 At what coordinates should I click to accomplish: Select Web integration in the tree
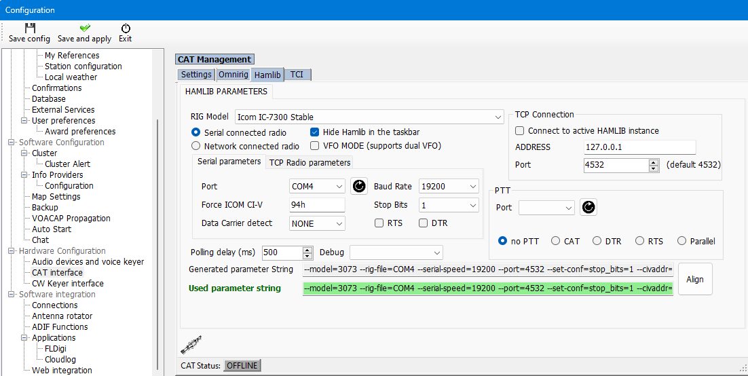tap(62, 371)
